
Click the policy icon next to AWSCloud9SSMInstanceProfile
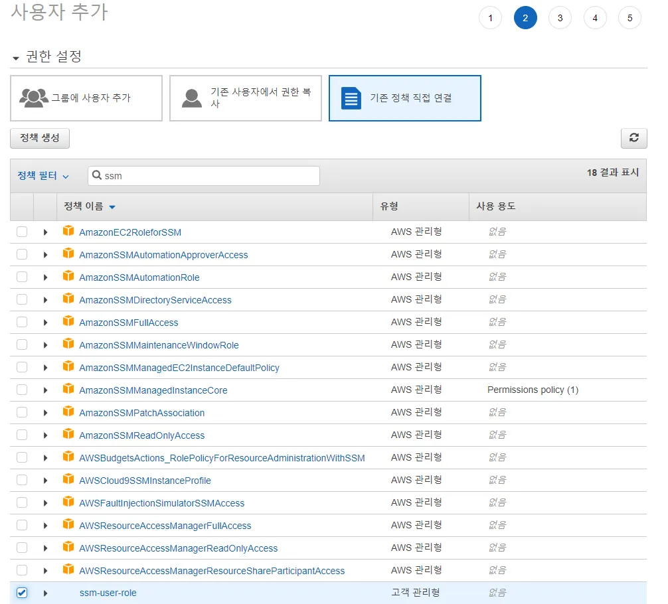point(68,480)
